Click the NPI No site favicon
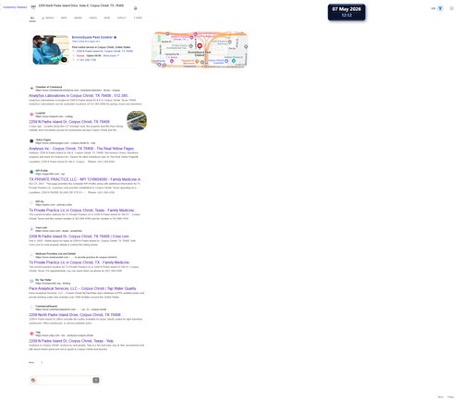462x401 pixels. tap(31, 202)
